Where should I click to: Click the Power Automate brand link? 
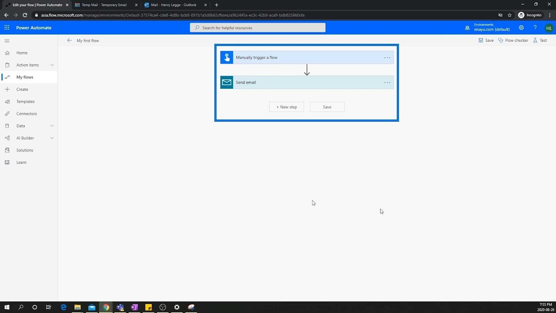click(34, 28)
